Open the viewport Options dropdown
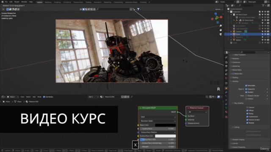This screenshot has height=152, width=271. [218, 9]
